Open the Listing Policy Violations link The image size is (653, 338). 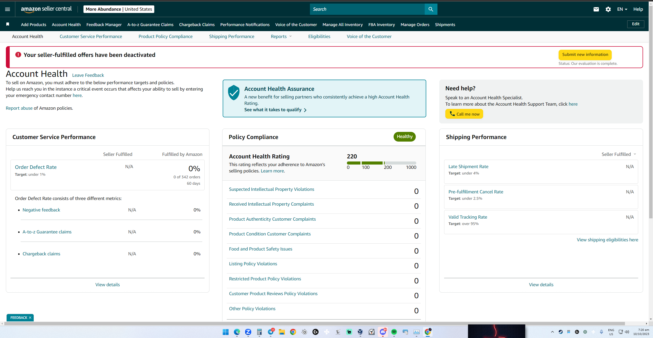pyautogui.click(x=253, y=264)
